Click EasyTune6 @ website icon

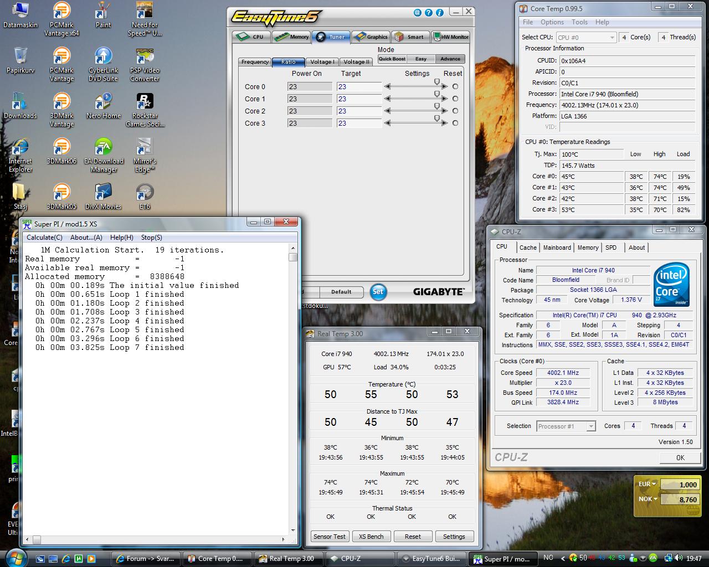click(418, 13)
